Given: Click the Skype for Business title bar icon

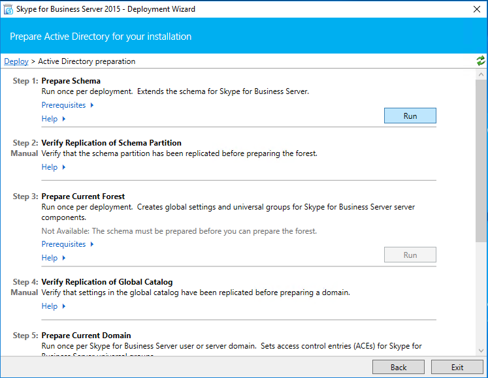Looking at the screenshot, I should tap(8, 9).
